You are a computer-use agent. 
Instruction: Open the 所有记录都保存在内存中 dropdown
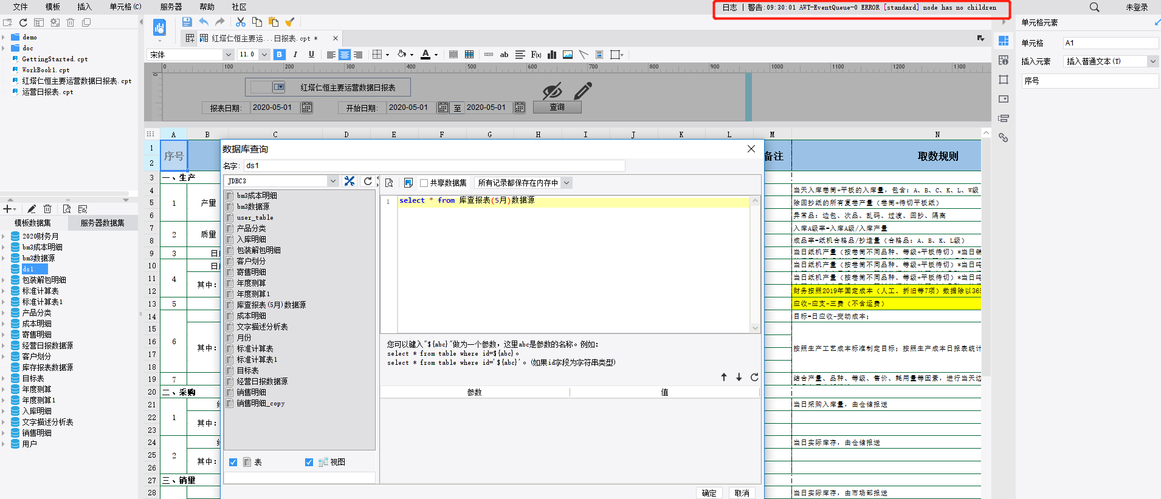tap(567, 183)
